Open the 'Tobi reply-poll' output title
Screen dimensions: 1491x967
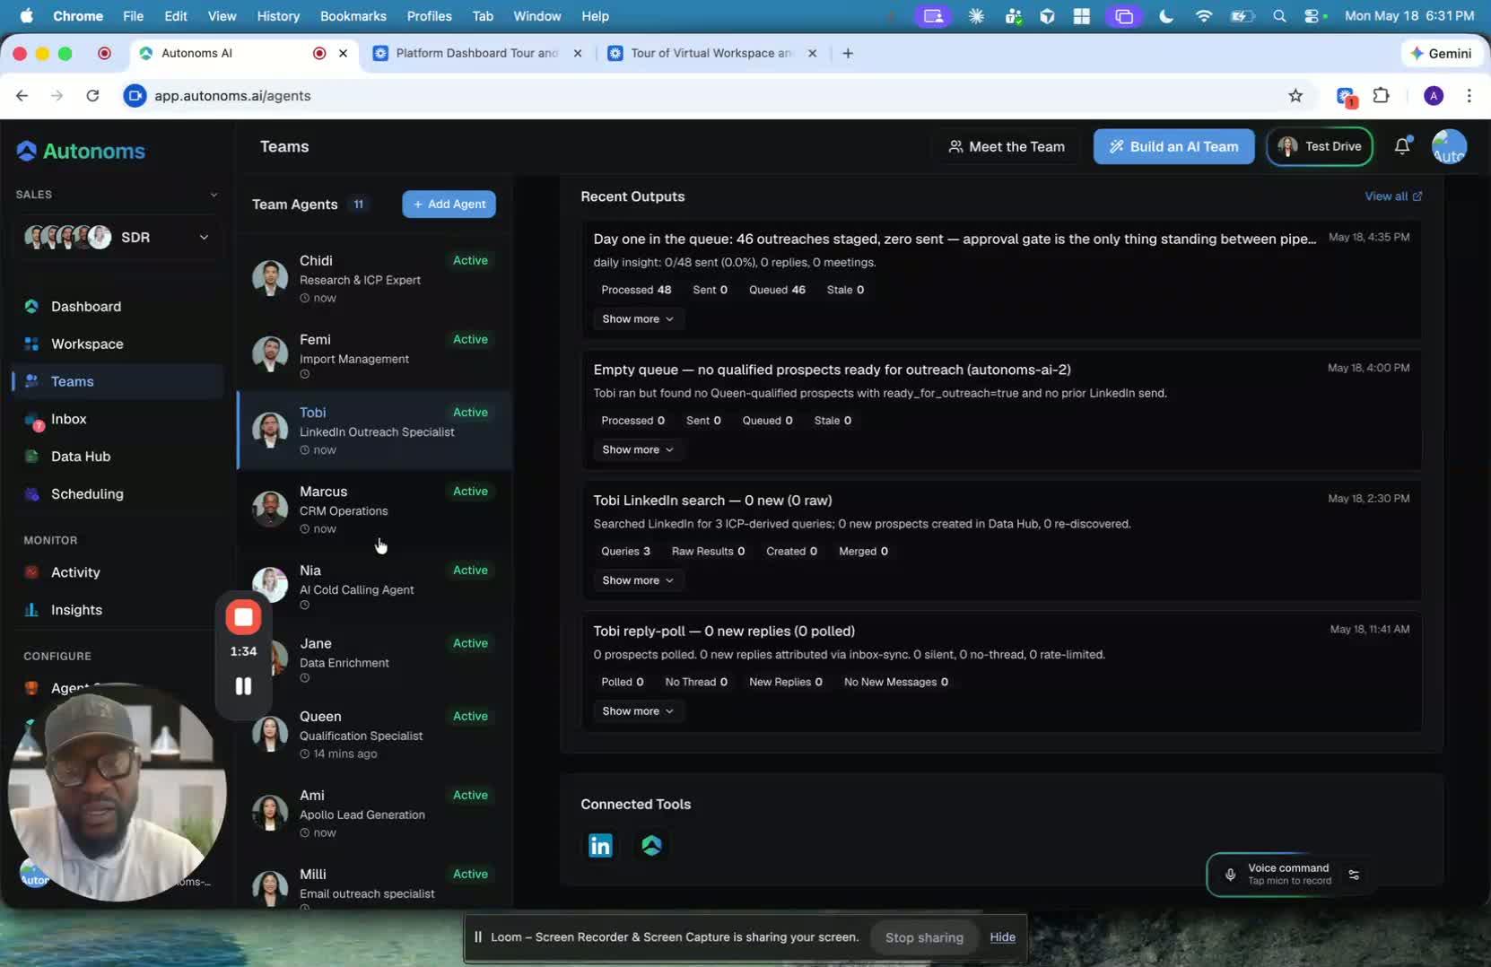pos(724,632)
